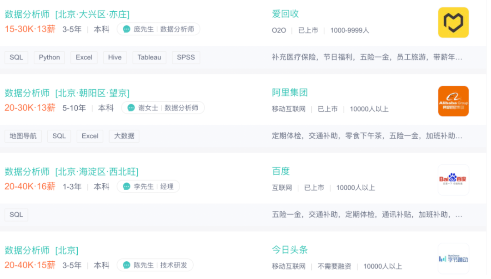The image size is (491, 279).
Task: Chat with recruiter 李先生 经理
Action: tap(148, 186)
